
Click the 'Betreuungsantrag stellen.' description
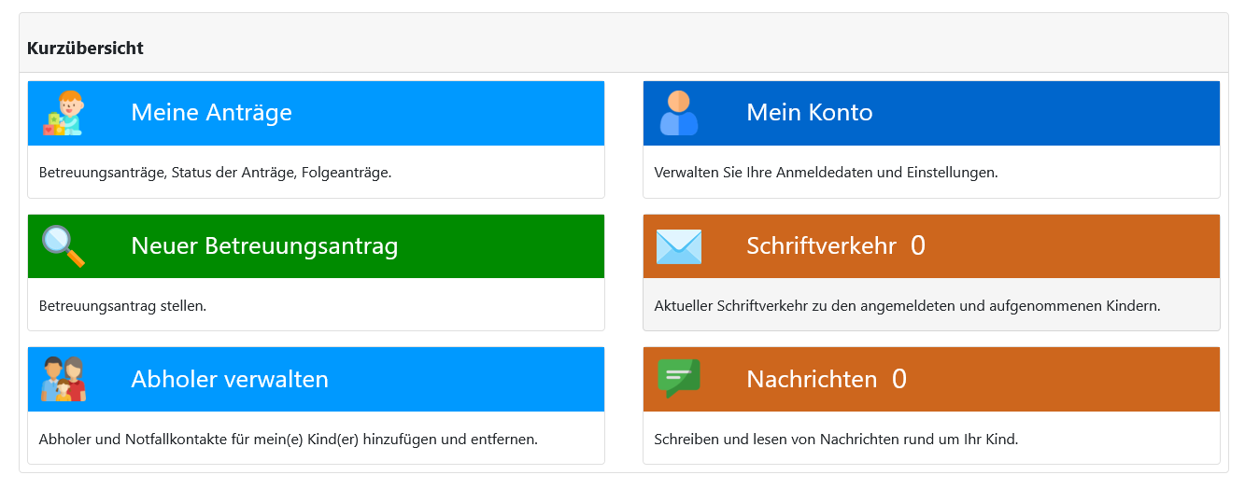tap(122, 306)
